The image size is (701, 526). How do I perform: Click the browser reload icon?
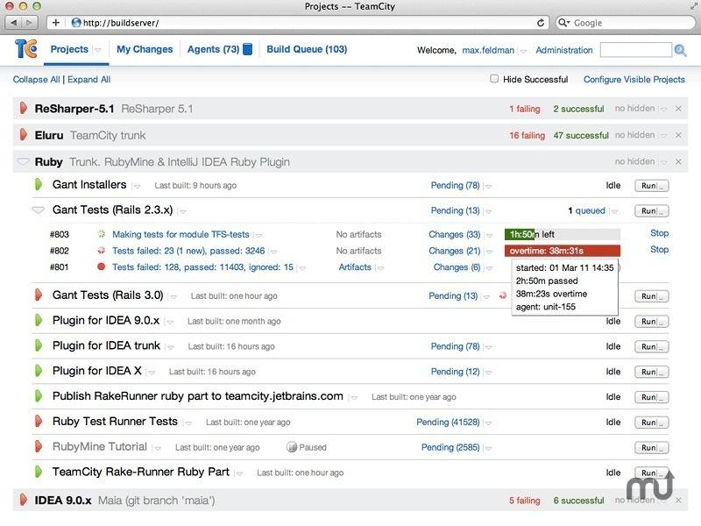(x=541, y=23)
